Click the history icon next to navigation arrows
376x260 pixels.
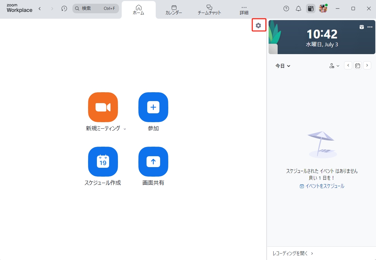[x=64, y=9]
